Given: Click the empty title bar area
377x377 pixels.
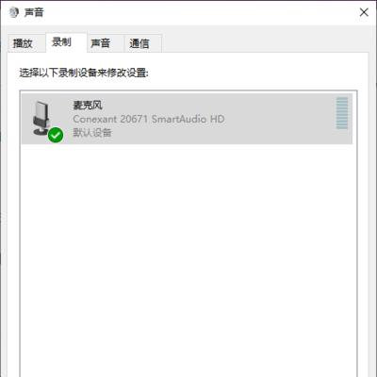Looking at the screenshot, I should click(201, 12).
